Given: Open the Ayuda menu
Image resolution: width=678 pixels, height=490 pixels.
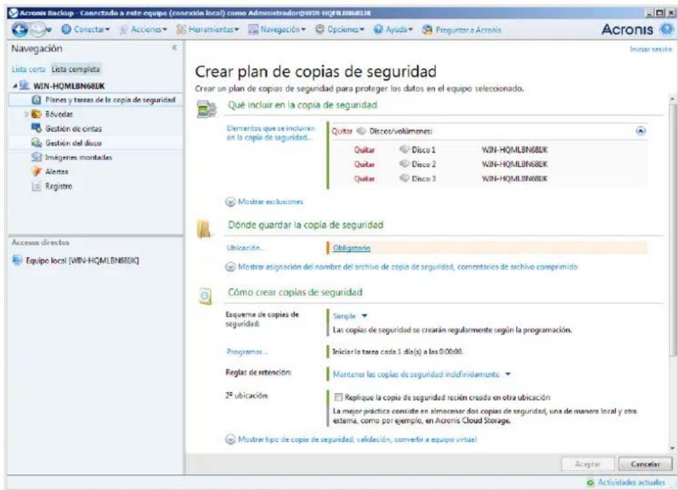Looking at the screenshot, I should 393,30.
